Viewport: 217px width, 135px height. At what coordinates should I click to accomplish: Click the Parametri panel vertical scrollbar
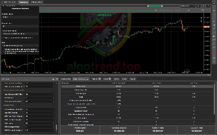point(56,127)
